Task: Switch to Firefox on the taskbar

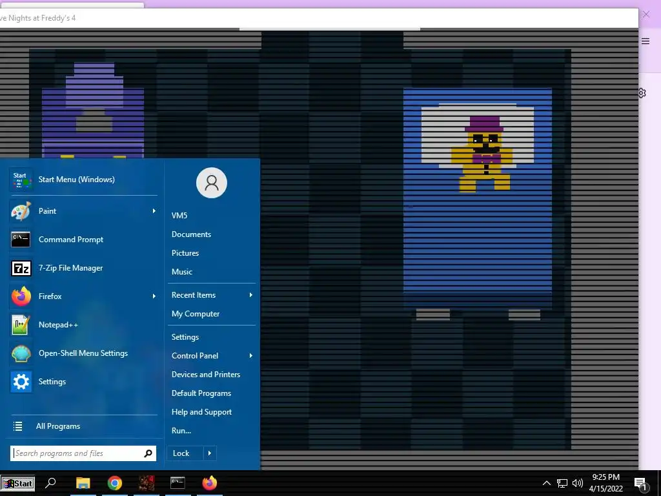Action: point(210,482)
